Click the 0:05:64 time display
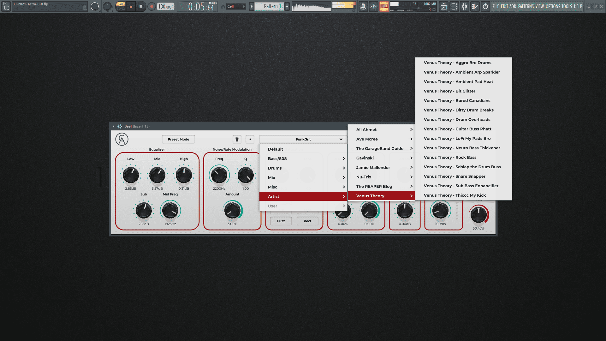The height and width of the screenshot is (341, 606). [201, 6]
